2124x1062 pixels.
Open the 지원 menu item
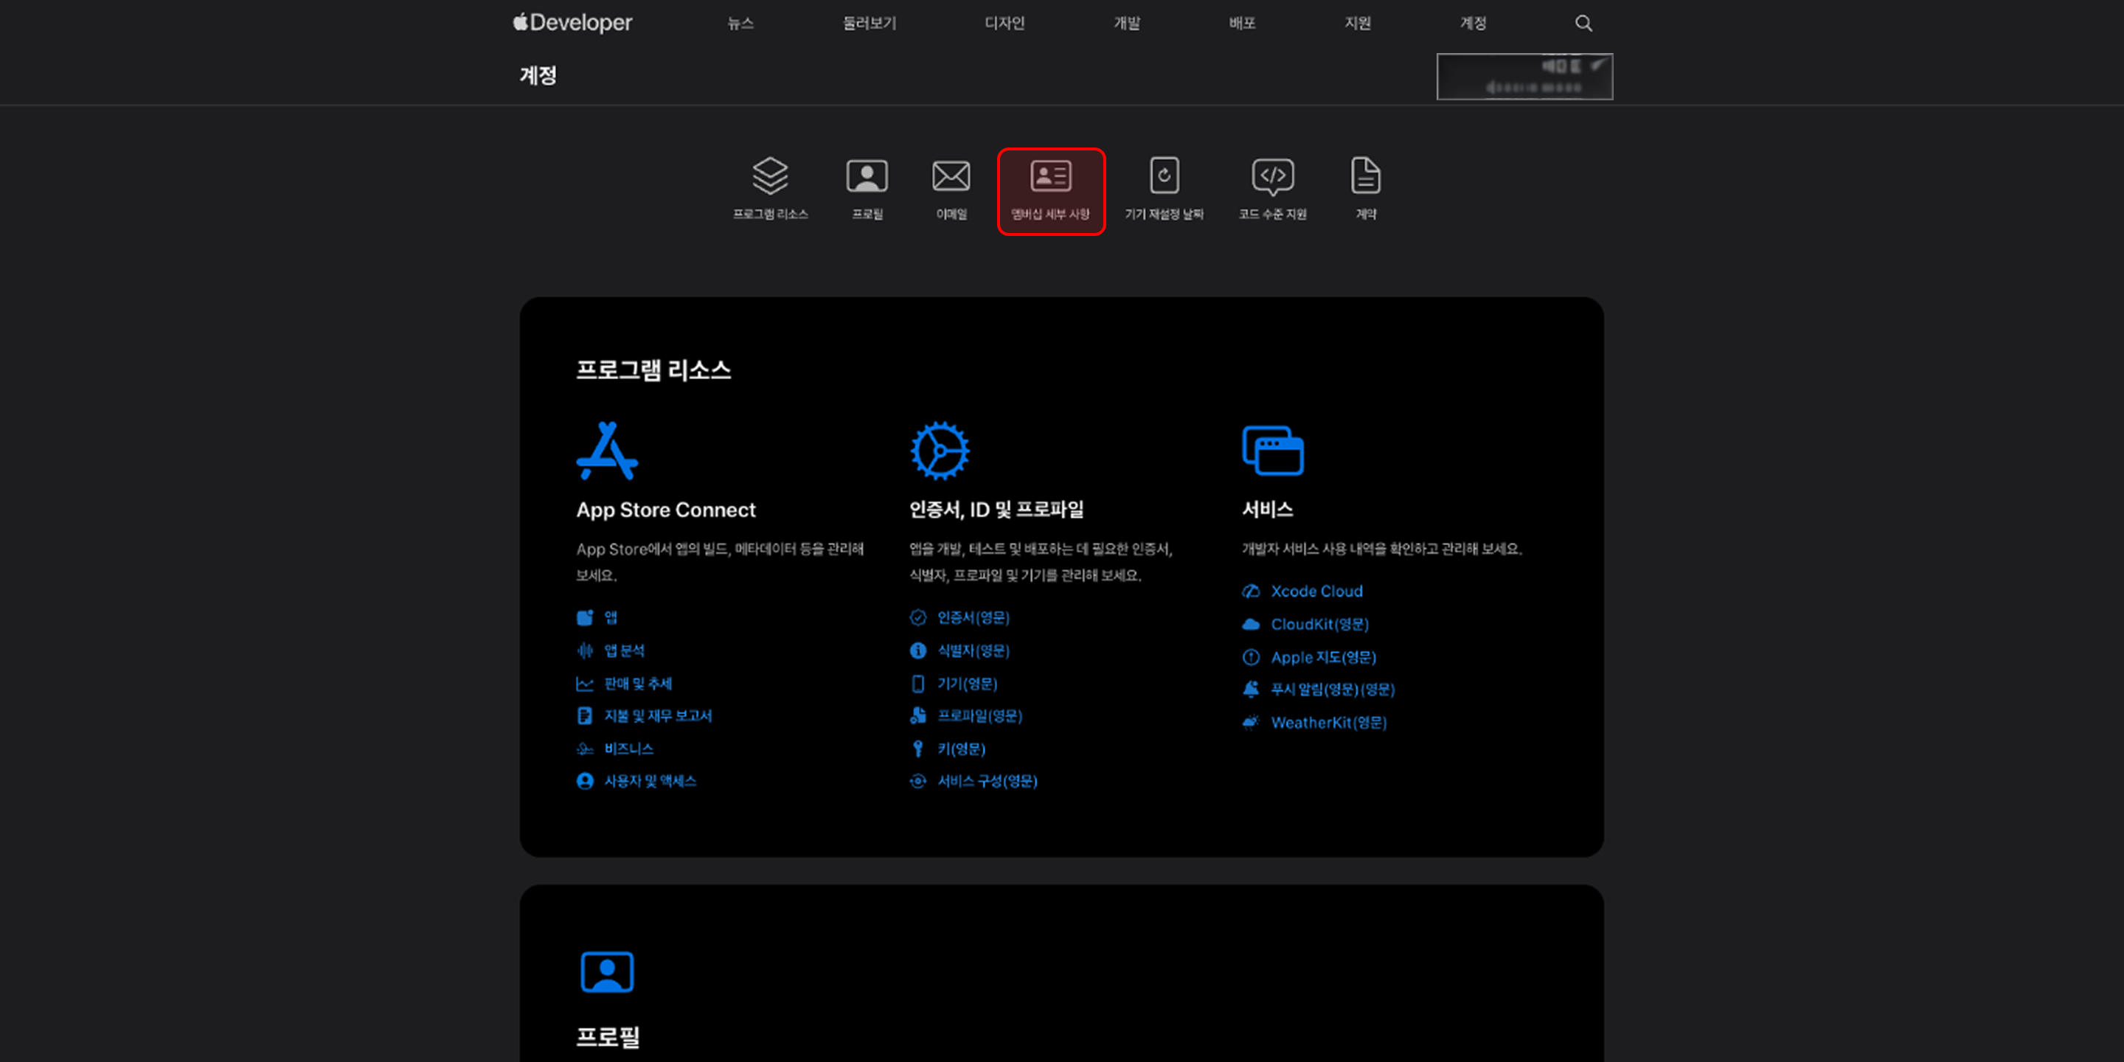coord(1357,23)
